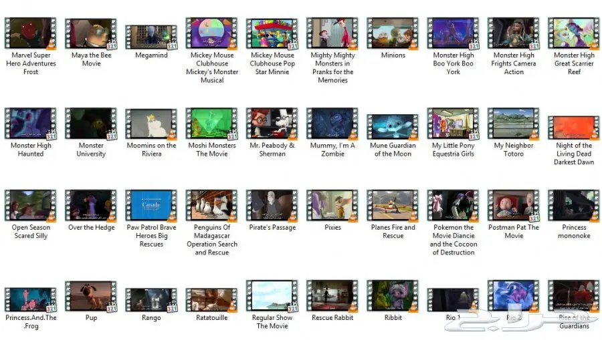Viewport: 602px width, 340px height.
Task: Select the Ribbit video file icon
Action: [393, 296]
